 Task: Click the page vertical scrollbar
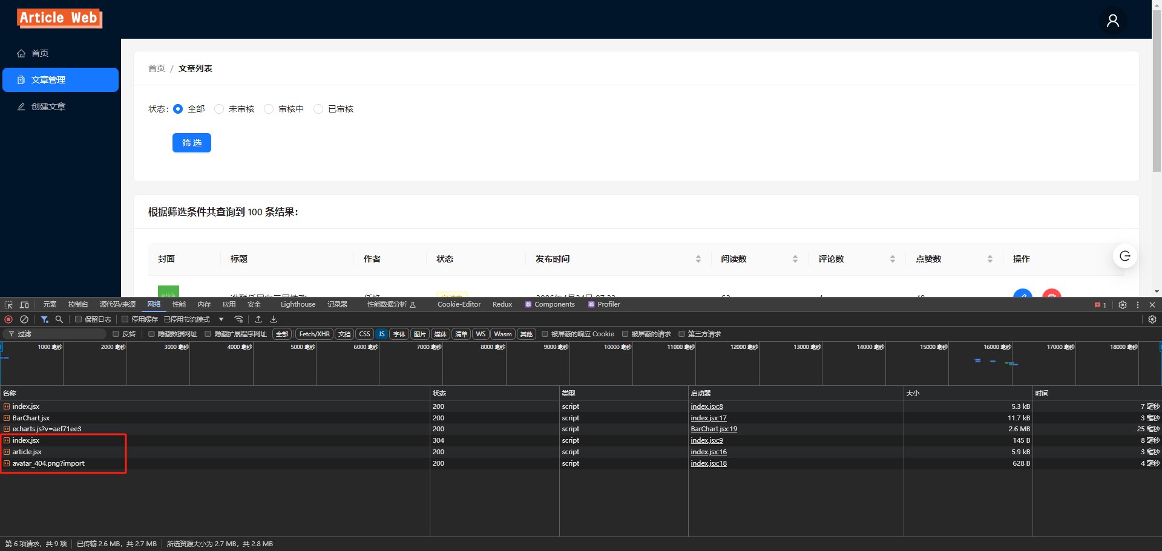click(1157, 91)
